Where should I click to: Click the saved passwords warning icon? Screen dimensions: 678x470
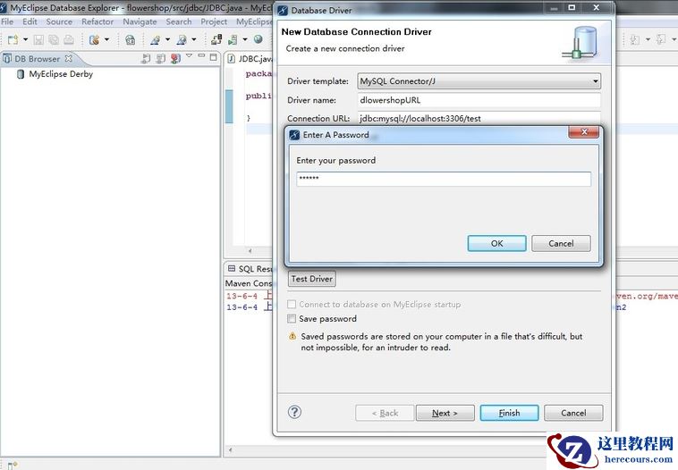pos(292,336)
